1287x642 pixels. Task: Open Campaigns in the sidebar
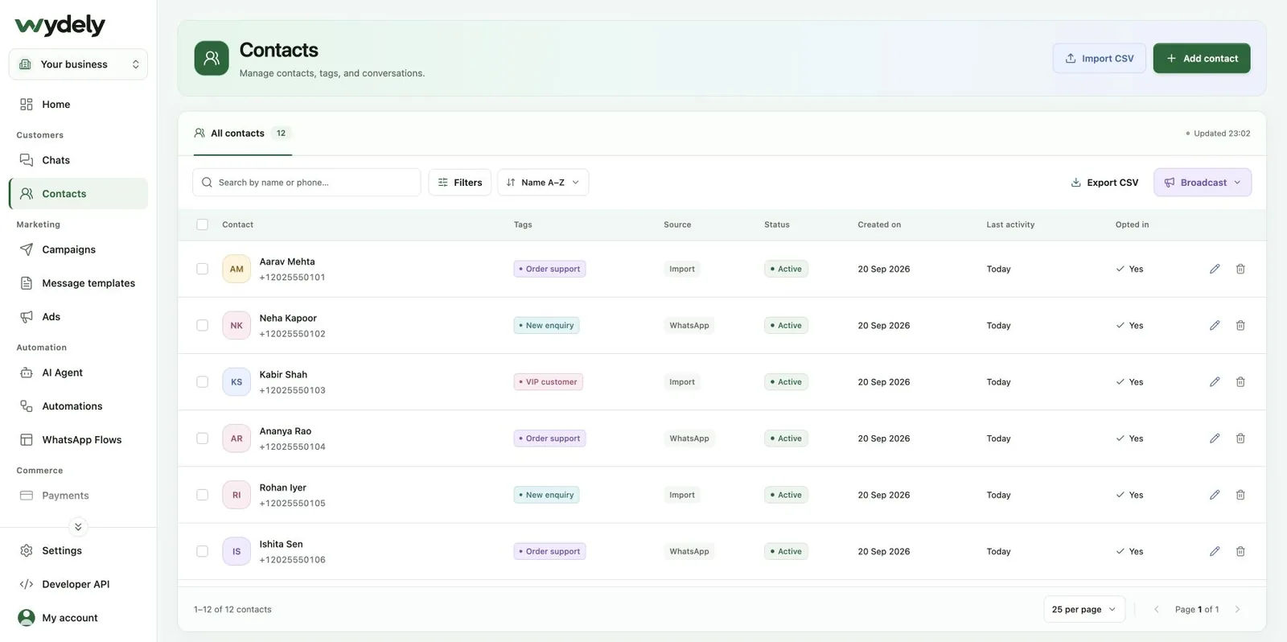click(x=78, y=249)
